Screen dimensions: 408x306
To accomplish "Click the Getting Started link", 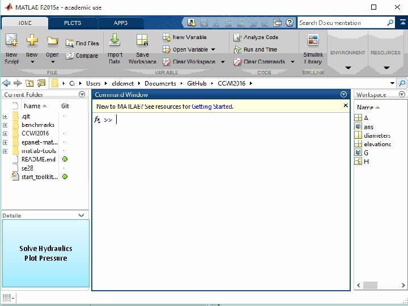I will [212, 107].
